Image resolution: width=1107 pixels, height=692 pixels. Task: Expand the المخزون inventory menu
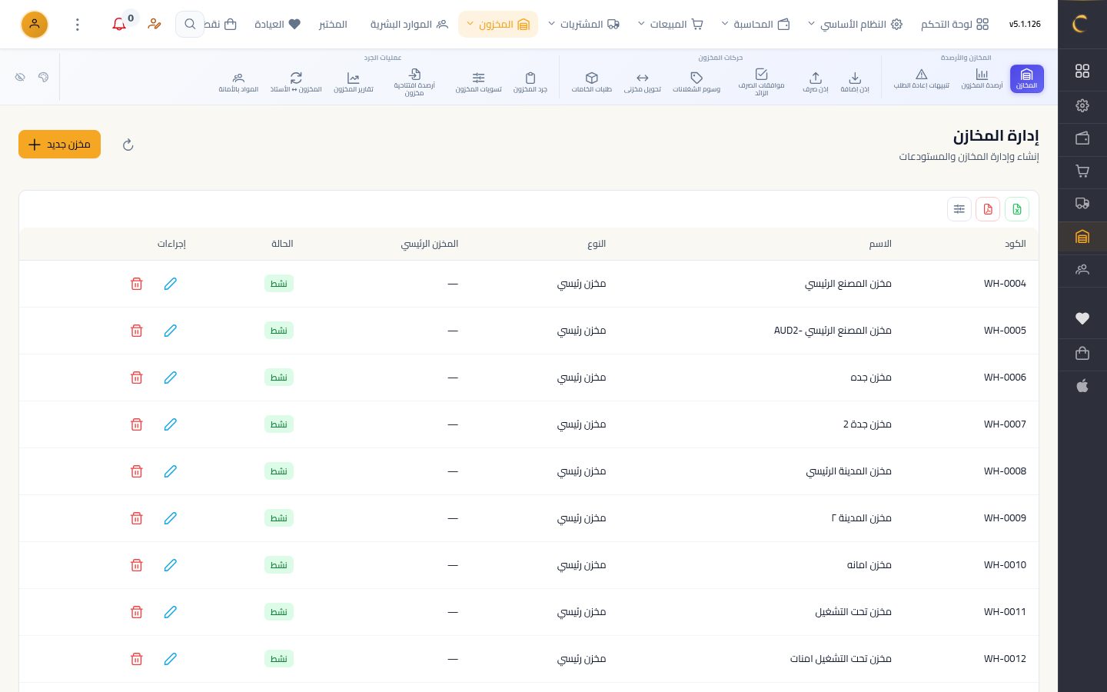(x=498, y=25)
